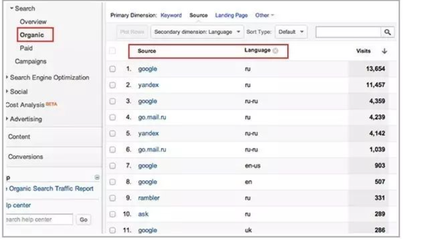Image resolution: width=424 pixels, height=240 pixels.
Task: Tick checkbox for row 1 google ru
Action: tap(112, 69)
